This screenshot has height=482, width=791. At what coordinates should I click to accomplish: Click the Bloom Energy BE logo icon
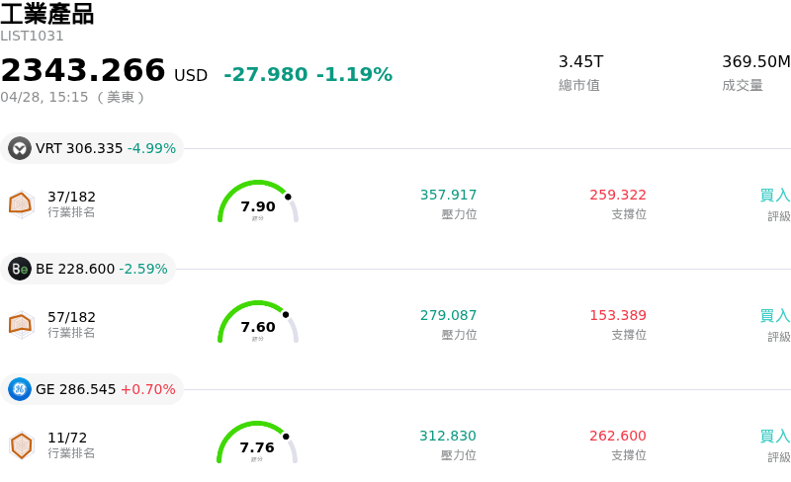(x=20, y=269)
